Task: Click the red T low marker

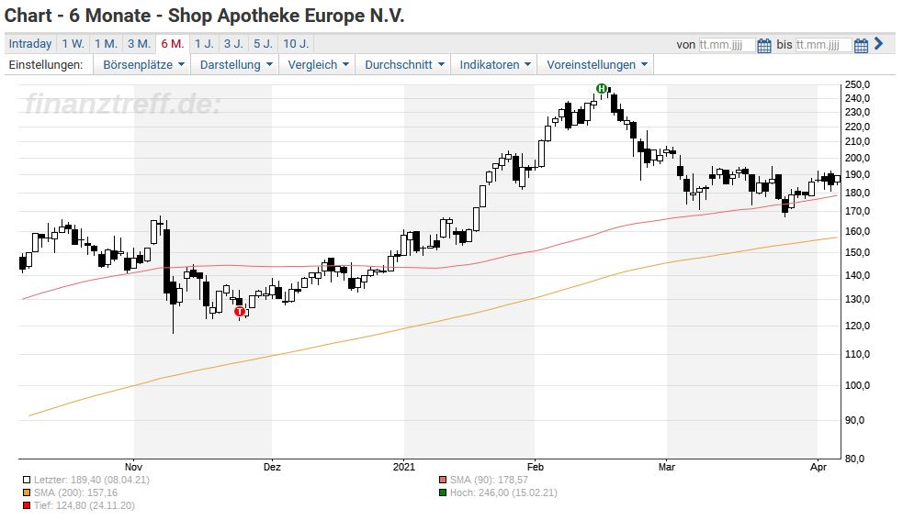Action: click(x=240, y=311)
